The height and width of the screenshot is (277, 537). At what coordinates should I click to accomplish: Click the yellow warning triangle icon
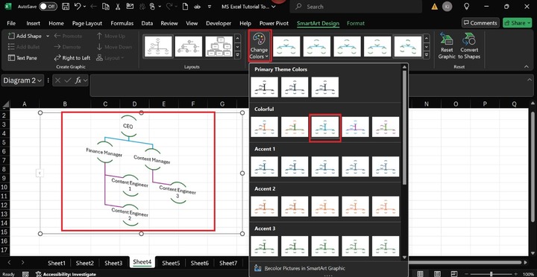point(434,7)
